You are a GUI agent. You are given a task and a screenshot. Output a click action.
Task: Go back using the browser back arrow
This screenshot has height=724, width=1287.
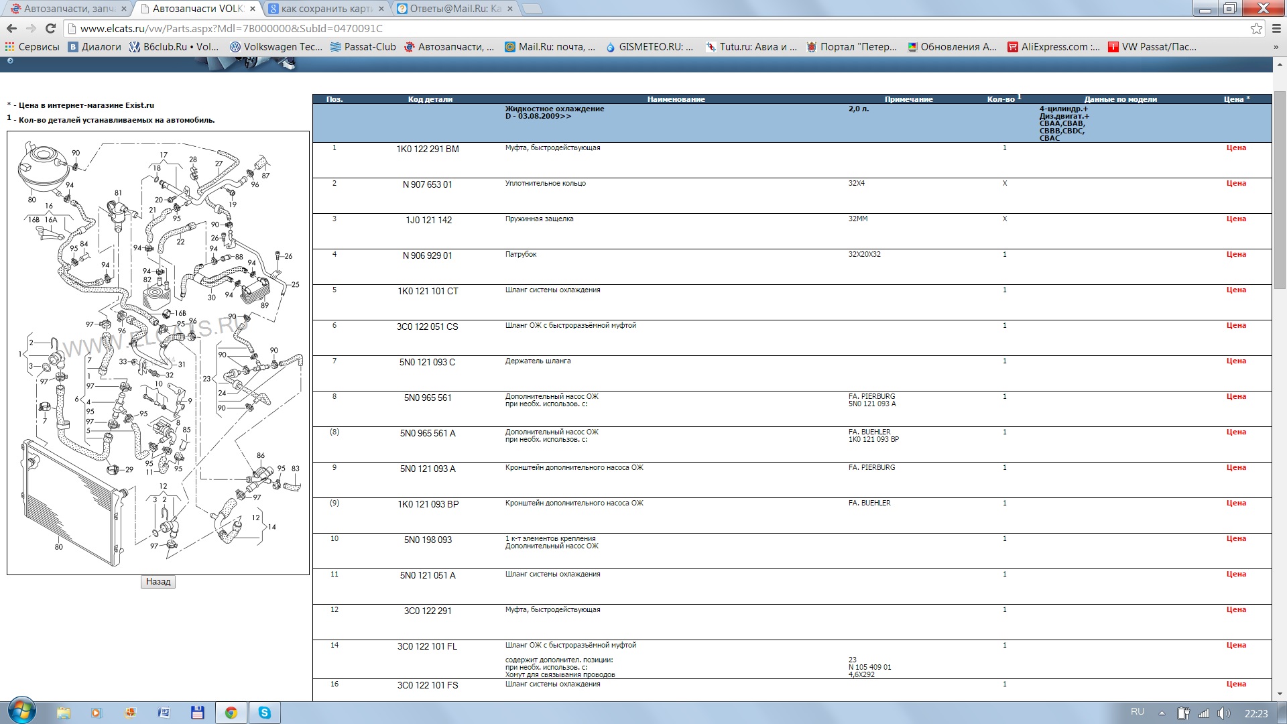11,28
